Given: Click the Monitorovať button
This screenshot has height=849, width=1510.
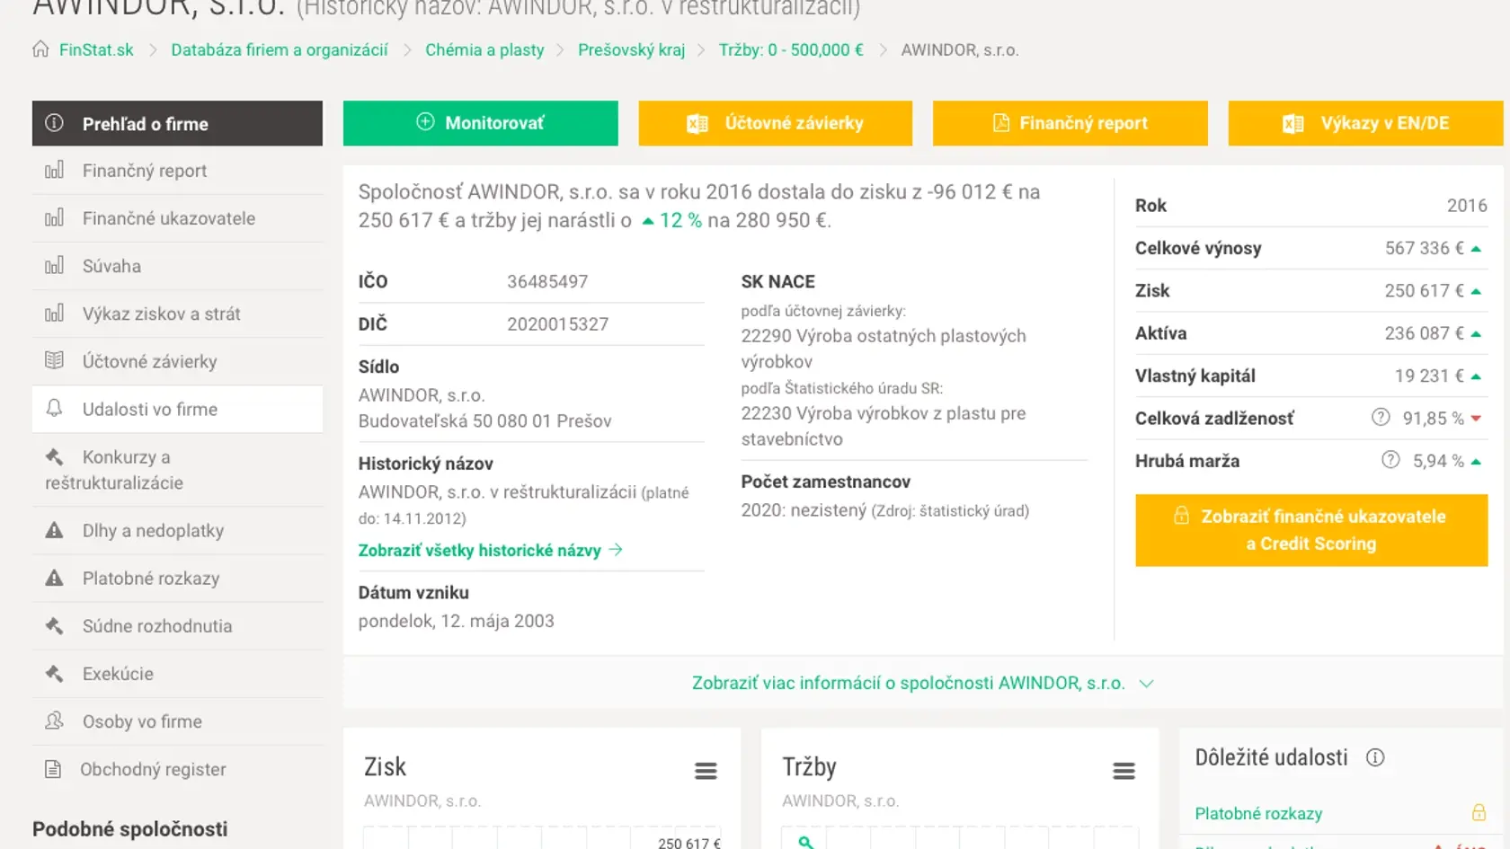Looking at the screenshot, I should pyautogui.click(x=481, y=123).
